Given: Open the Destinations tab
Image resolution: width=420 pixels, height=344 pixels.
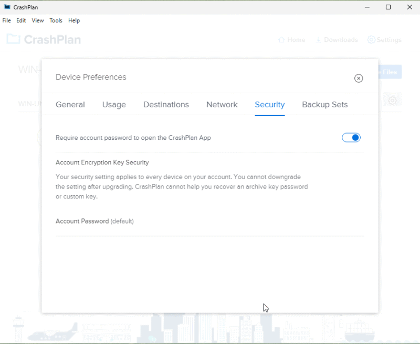Looking at the screenshot, I should pos(166,104).
